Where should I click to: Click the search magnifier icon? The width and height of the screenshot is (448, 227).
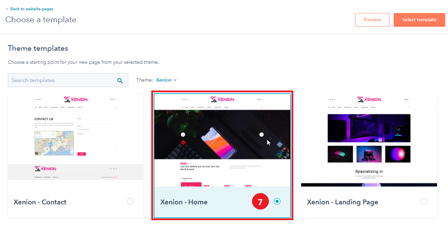click(x=120, y=81)
